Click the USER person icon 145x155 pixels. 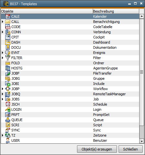coord(8,140)
